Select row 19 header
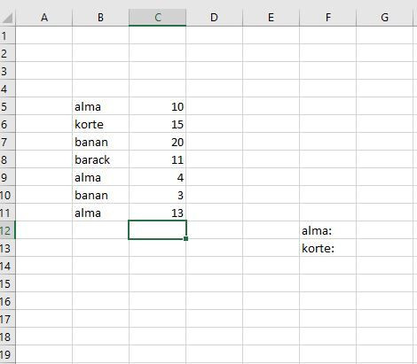The width and height of the screenshot is (417, 364). pyautogui.click(x=7, y=354)
